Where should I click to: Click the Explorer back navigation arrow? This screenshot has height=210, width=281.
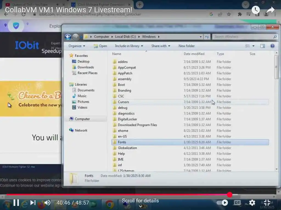(x=68, y=37)
